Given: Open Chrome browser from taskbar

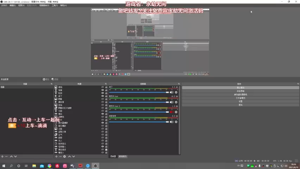Looking at the screenshot, I should coord(49,166).
